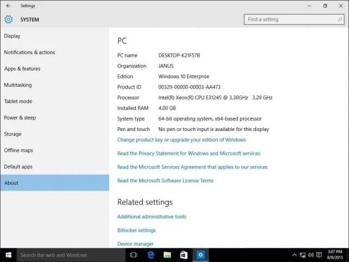Click PC name value DESKTOP-K21F57B
This screenshot has width=349, height=262.
point(179,55)
